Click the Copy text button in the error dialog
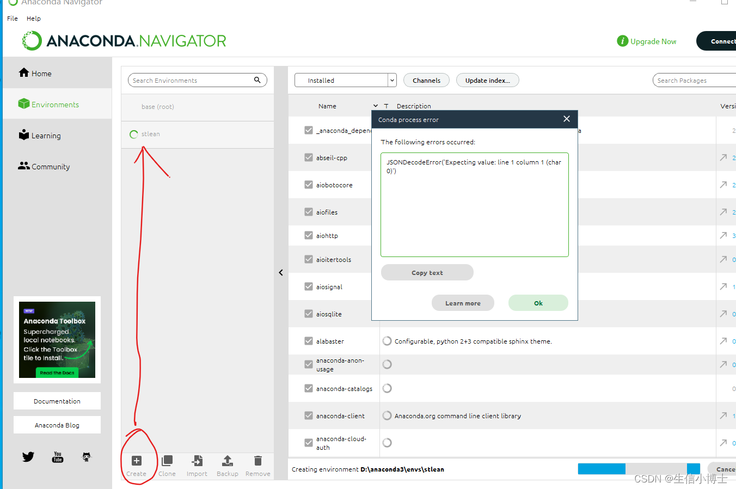 click(x=427, y=272)
